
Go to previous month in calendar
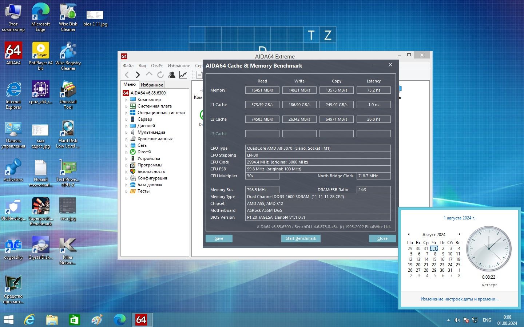coord(409,234)
